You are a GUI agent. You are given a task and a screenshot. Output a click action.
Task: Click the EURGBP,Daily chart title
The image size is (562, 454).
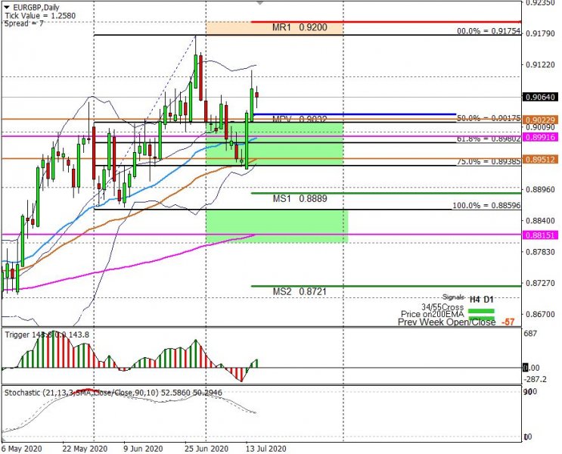point(34,7)
